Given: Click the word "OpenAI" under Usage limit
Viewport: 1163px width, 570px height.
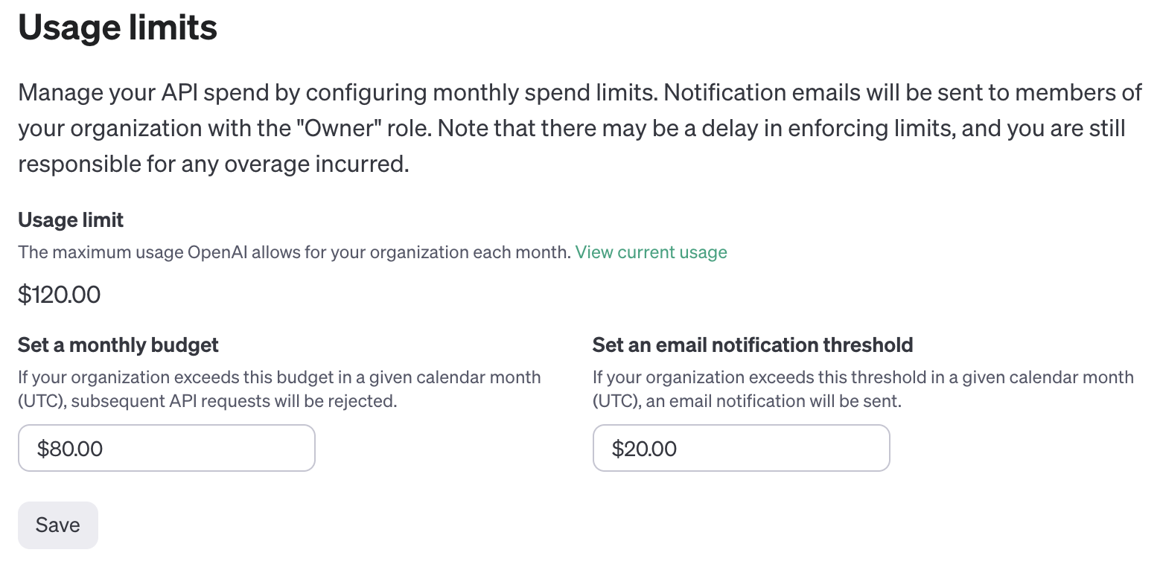Looking at the screenshot, I should (217, 252).
